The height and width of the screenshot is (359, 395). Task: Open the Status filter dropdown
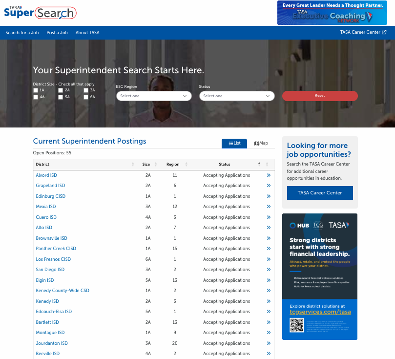[237, 96]
